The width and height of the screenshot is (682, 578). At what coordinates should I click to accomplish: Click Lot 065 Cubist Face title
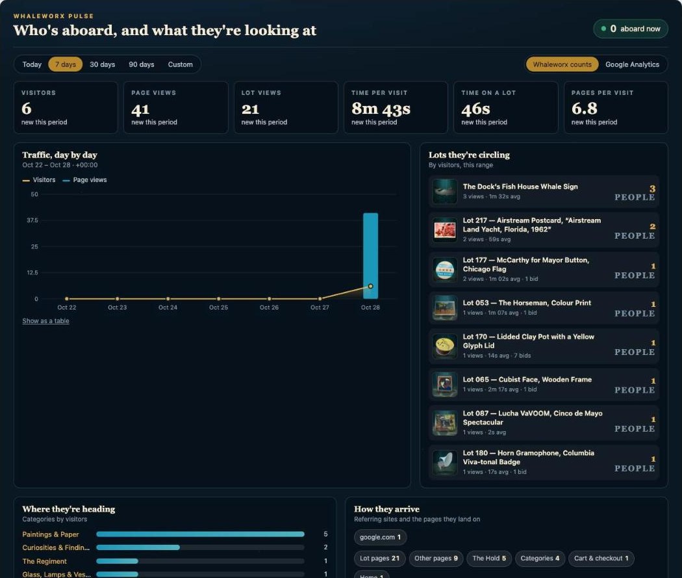tap(527, 379)
